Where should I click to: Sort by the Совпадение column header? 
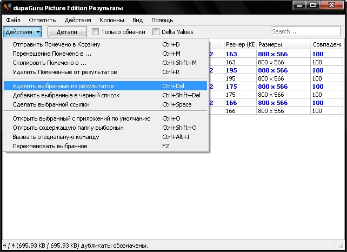pyautogui.click(x=326, y=44)
